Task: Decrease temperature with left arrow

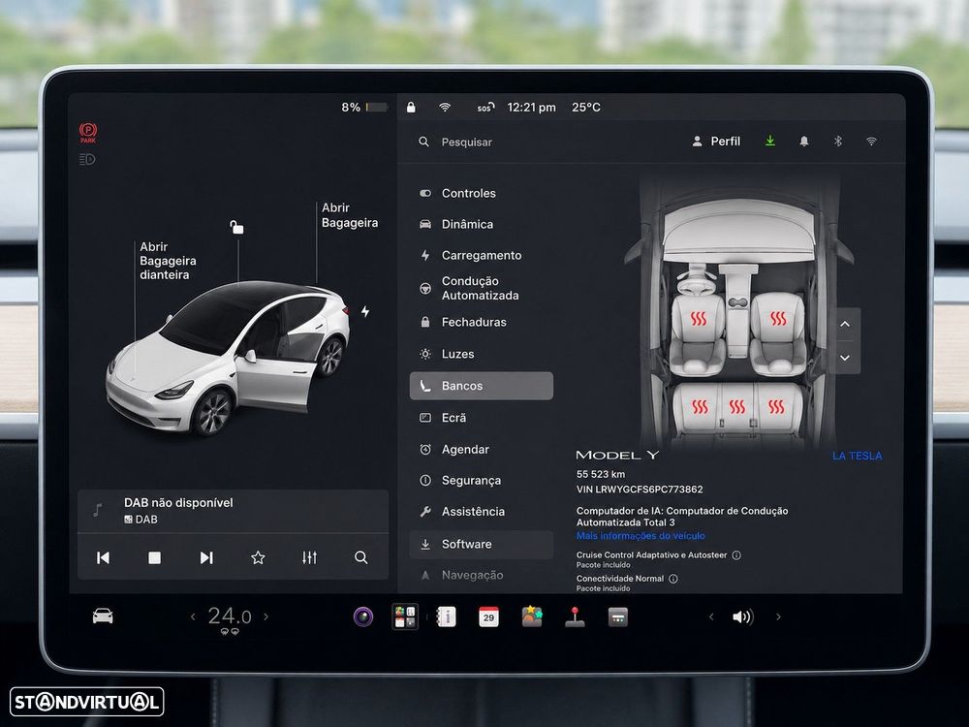Action: point(193,616)
